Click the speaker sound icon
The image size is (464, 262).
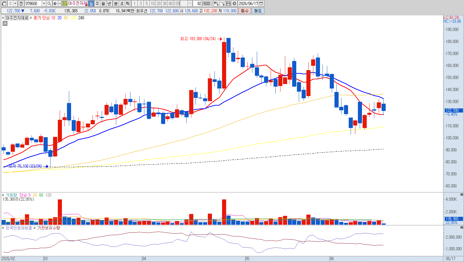pyautogui.click(x=55, y=3)
